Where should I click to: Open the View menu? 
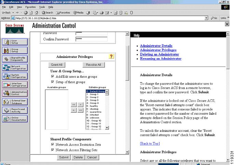pyautogui.click(x=19, y=7)
